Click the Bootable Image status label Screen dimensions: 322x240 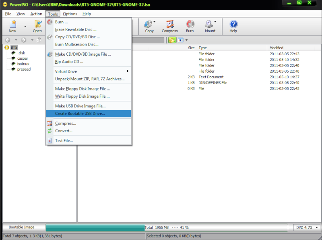[x=22, y=227]
